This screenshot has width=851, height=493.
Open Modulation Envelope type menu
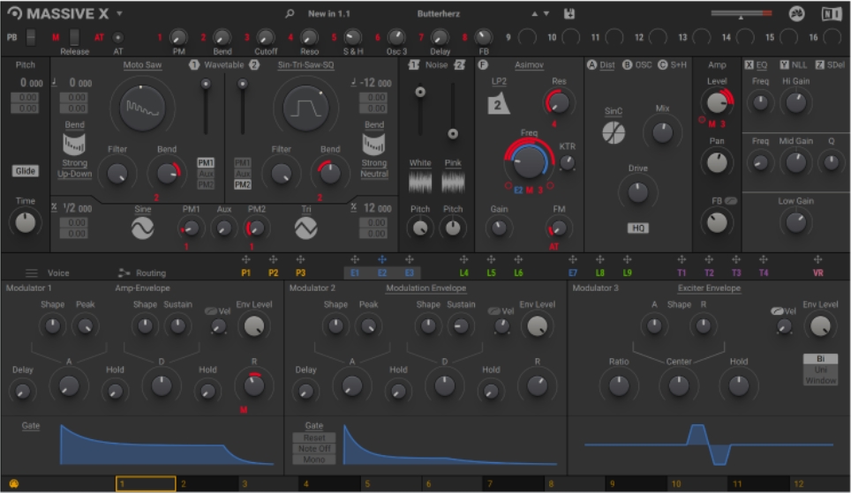(426, 288)
